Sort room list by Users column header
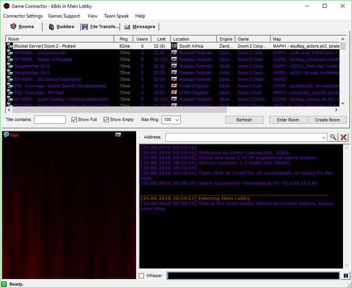Image resolution: width=352 pixels, height=288 pixels. coord(142,39)
